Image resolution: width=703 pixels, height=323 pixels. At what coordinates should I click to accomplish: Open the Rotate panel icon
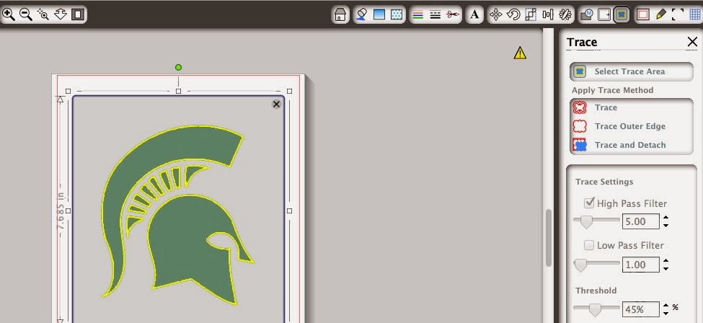[513, 14]
